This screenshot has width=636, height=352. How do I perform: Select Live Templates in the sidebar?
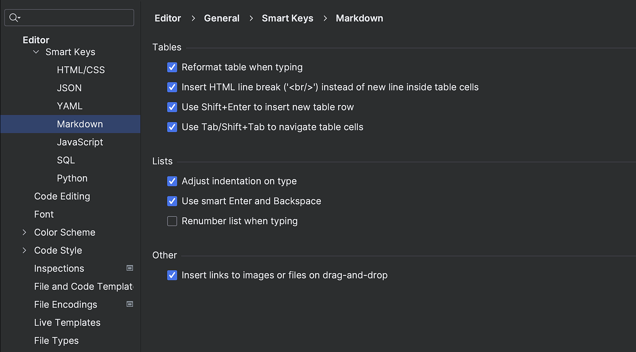pyautogui.click(x=67, y=322)
